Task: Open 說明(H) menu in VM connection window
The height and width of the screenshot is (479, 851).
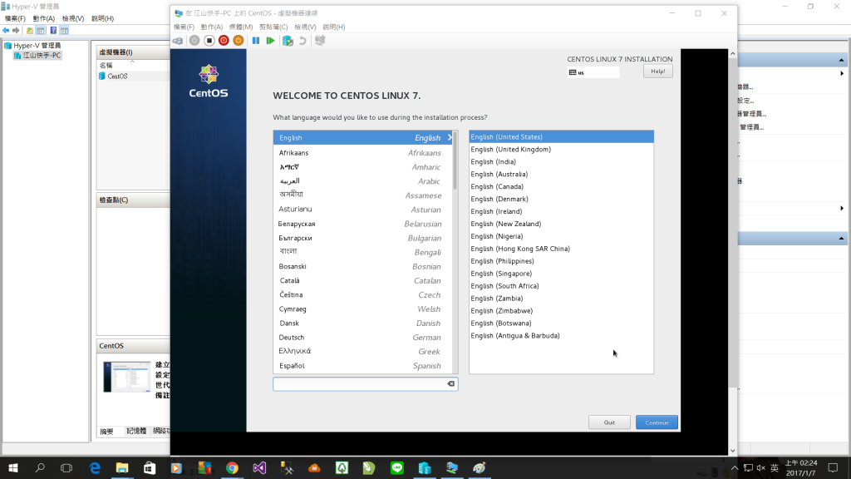Action: (x=334, y=27)
